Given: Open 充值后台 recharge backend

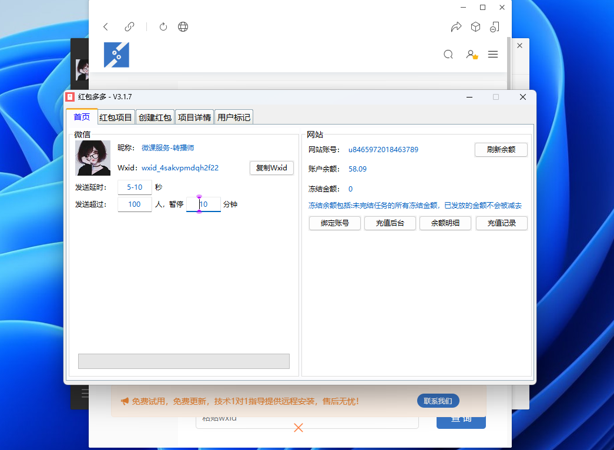Looking at the screenshot, I should [390, 223].
